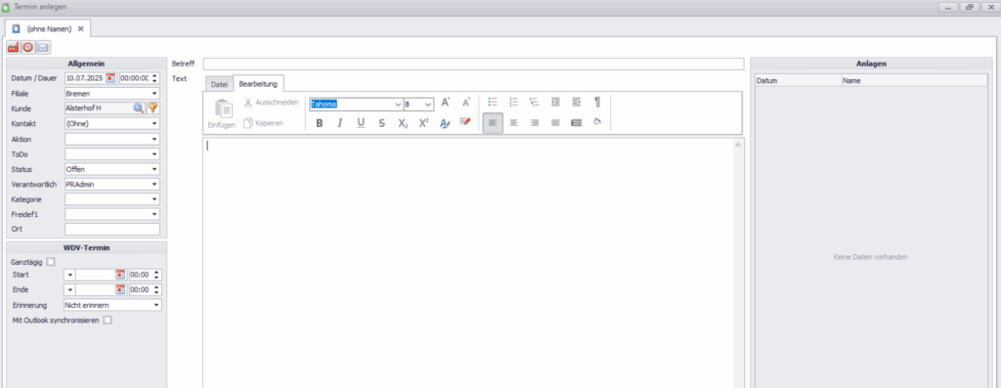Show paragraph formatting marks
The height and width of the screenshot is (388, 1001).
[597, 102]
